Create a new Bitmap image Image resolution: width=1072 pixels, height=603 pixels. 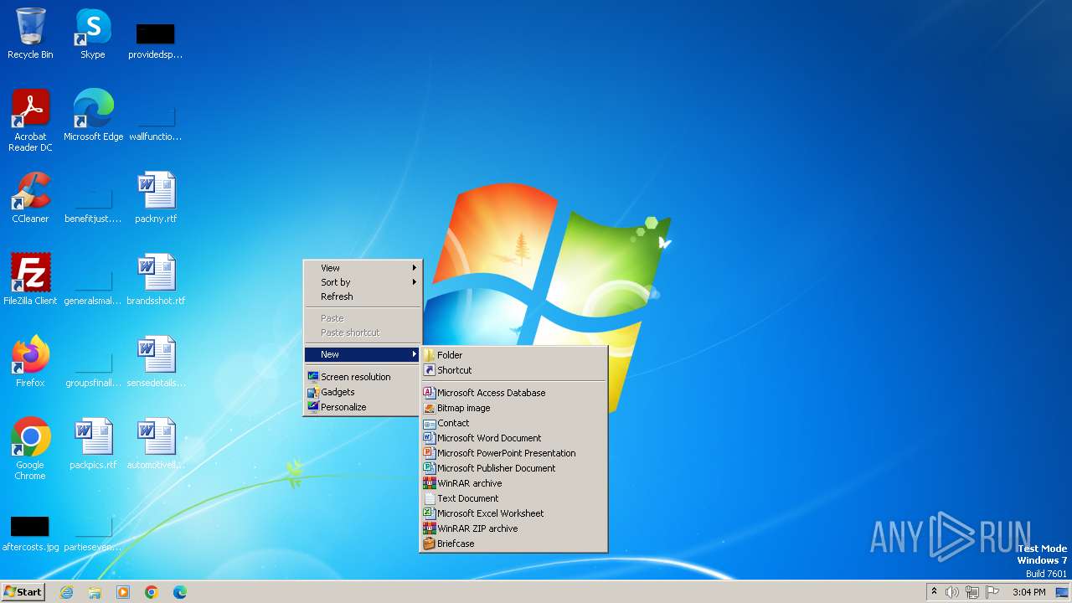pos(513,408)
